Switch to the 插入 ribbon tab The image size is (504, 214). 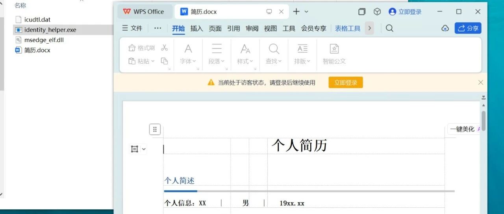click(x=197, y=28)
